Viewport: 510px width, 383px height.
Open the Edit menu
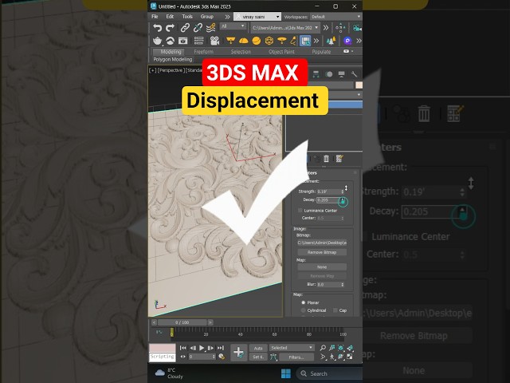click(x=170, y=17)
